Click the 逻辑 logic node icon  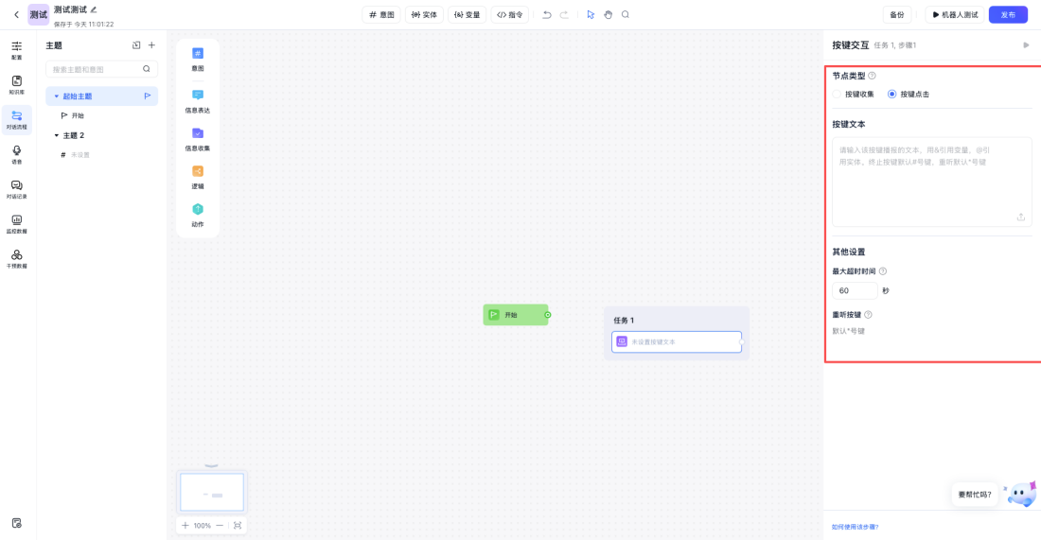coord(198,171)
